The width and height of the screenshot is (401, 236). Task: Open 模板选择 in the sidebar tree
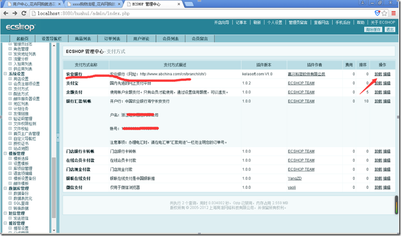21,159
